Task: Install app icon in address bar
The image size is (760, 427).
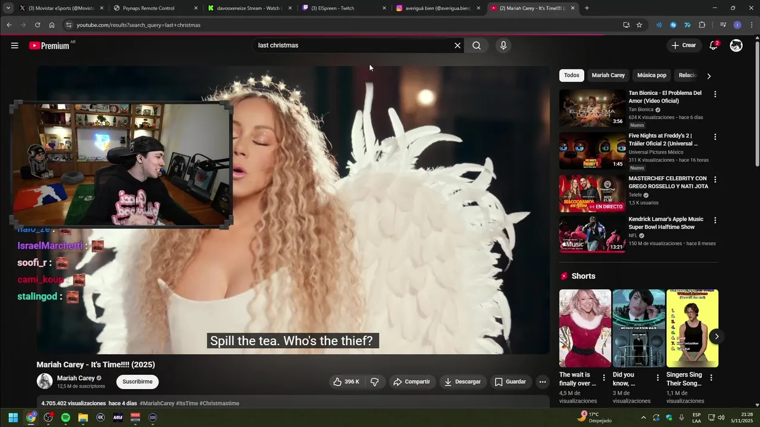Action: [626, 25]
